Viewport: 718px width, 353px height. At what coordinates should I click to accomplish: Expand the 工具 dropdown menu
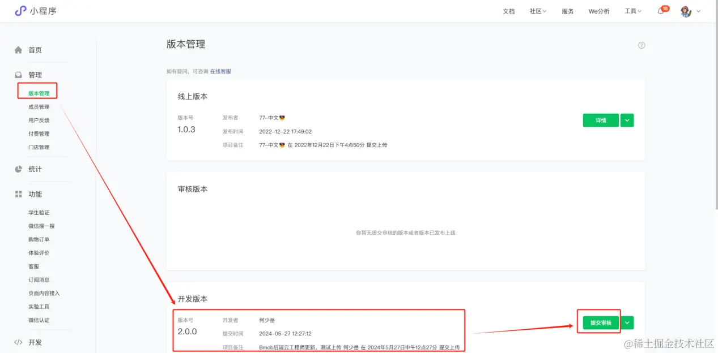click(x=633, y=11)
